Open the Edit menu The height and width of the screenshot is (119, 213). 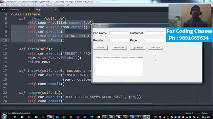click(8, 5)
